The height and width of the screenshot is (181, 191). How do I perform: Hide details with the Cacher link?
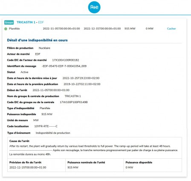171,29
